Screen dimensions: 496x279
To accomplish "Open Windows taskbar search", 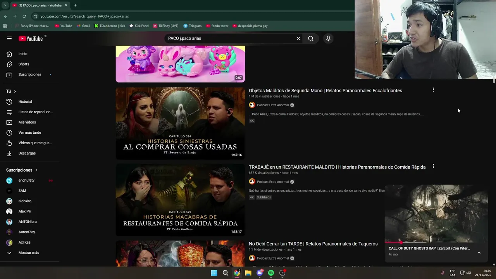I will pyautogui.click(x=225, y=273).
